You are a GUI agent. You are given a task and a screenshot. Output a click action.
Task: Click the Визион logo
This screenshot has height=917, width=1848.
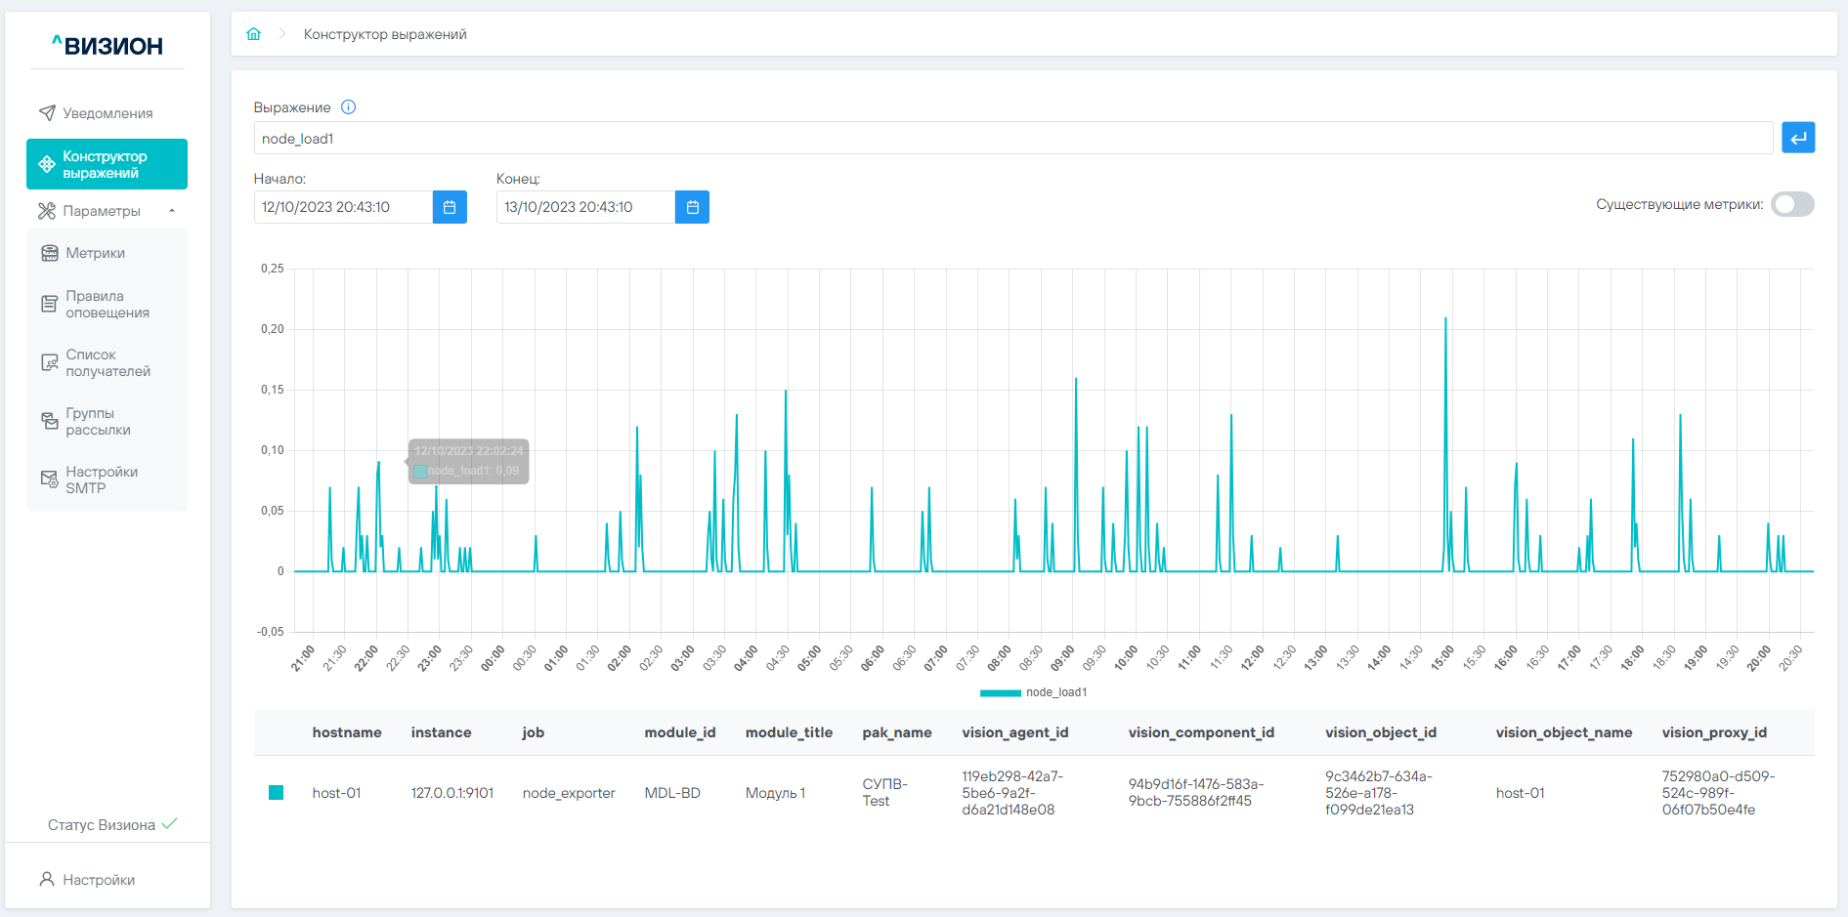click(x=107, y=45)
